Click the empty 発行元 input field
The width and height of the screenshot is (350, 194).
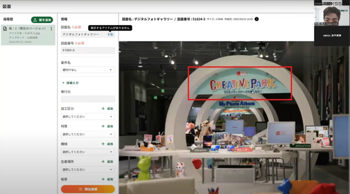[88, 99]
